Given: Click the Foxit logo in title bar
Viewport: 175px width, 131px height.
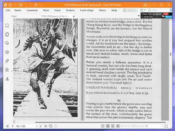Looking at the screenshot, I should [x=5, y=5].
